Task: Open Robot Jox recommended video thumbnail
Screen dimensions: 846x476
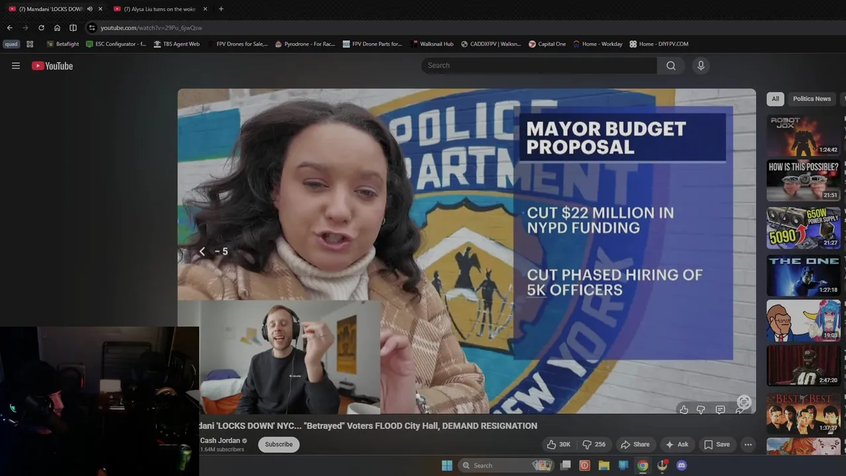Action: 804,136
